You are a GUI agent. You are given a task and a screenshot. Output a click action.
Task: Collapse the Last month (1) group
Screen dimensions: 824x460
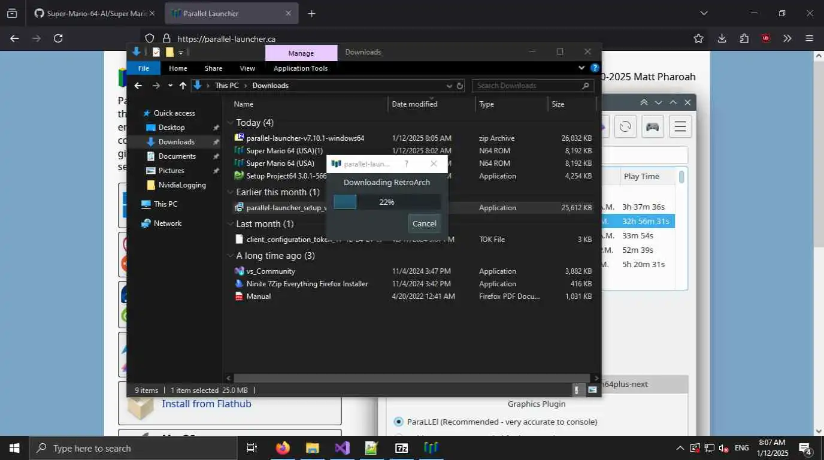(231, 224)
